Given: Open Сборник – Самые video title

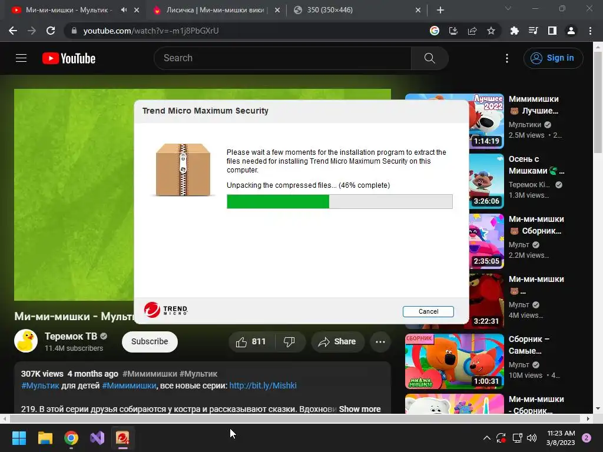Looking at the screenshot, I should (x=529, y=345).
